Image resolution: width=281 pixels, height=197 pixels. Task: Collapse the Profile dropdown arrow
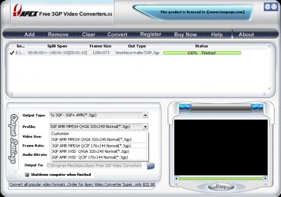tap(145, 127)
